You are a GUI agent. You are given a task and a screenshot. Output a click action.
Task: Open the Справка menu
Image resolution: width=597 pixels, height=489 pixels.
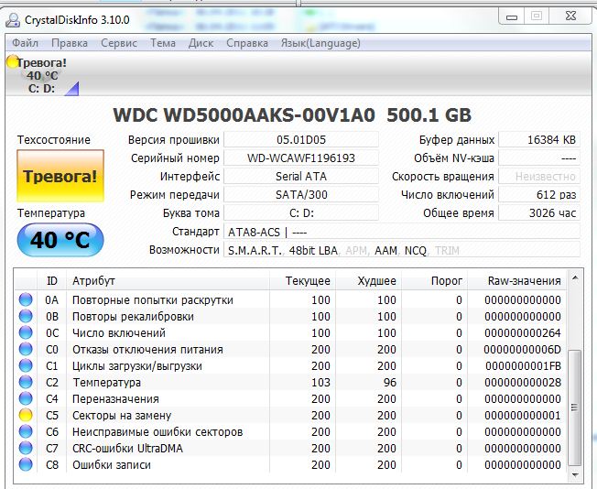point(247,43)
